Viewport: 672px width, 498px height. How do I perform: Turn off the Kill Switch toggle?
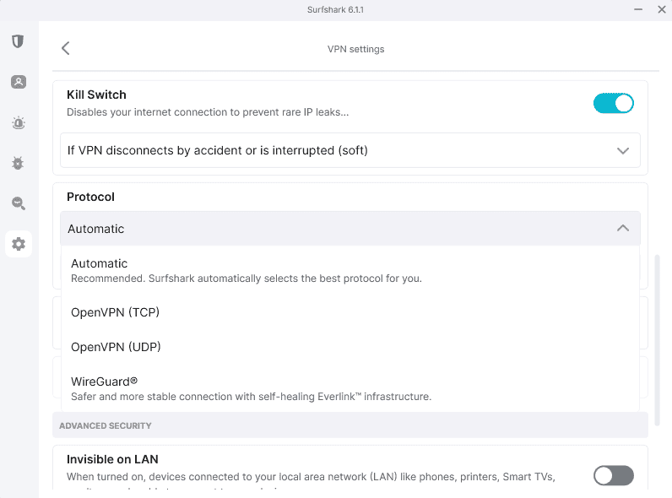click(x=613, y=103)
